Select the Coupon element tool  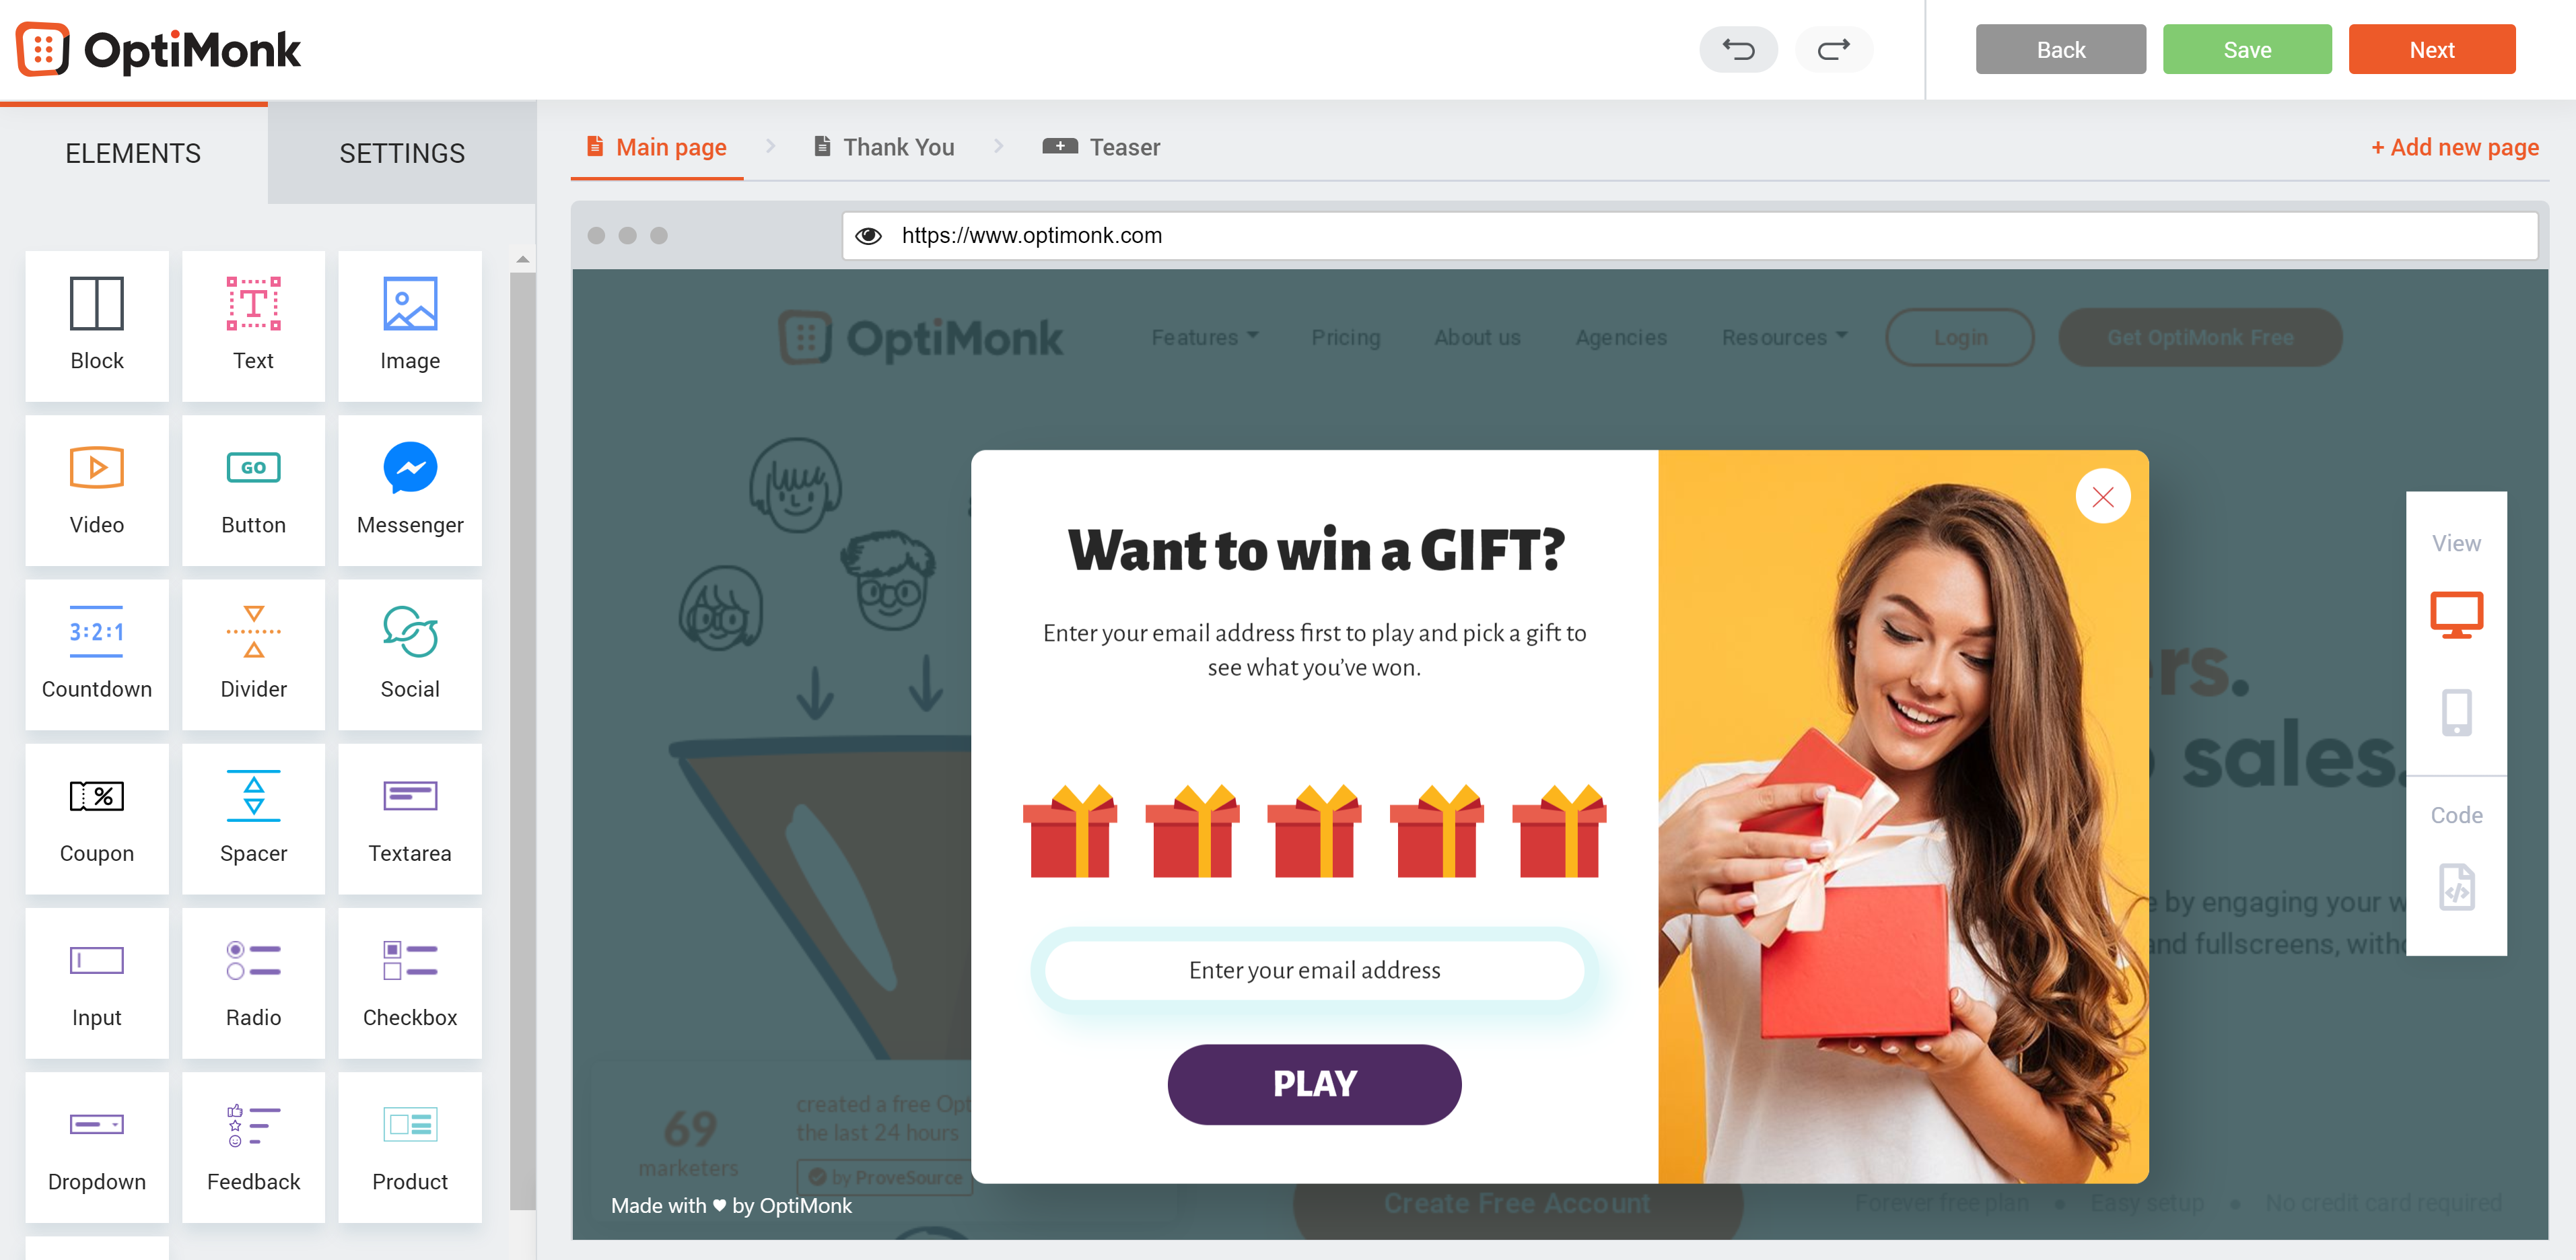[96, 815]
